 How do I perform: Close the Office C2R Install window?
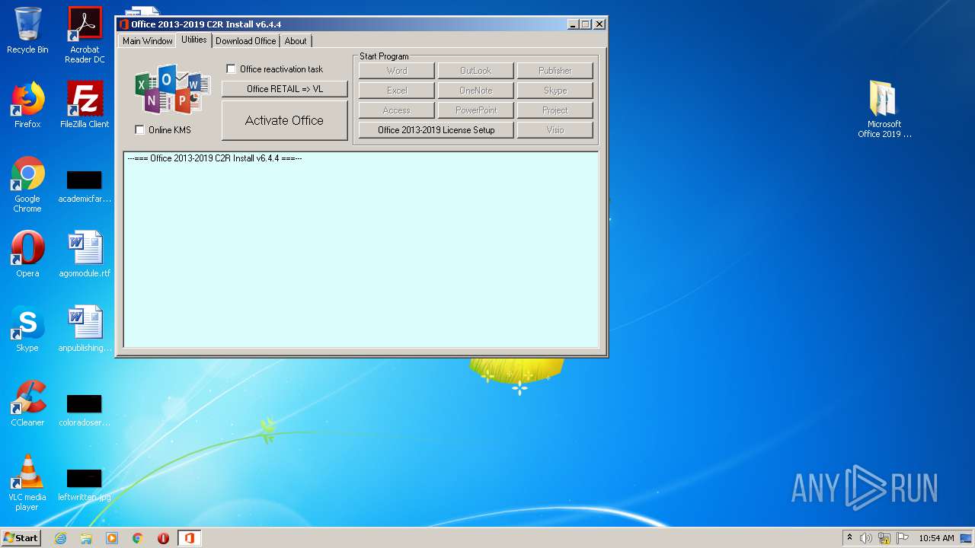coord(599,24)
